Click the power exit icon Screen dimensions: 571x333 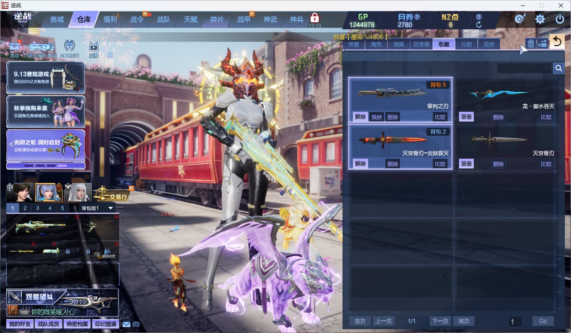[560, 19]
